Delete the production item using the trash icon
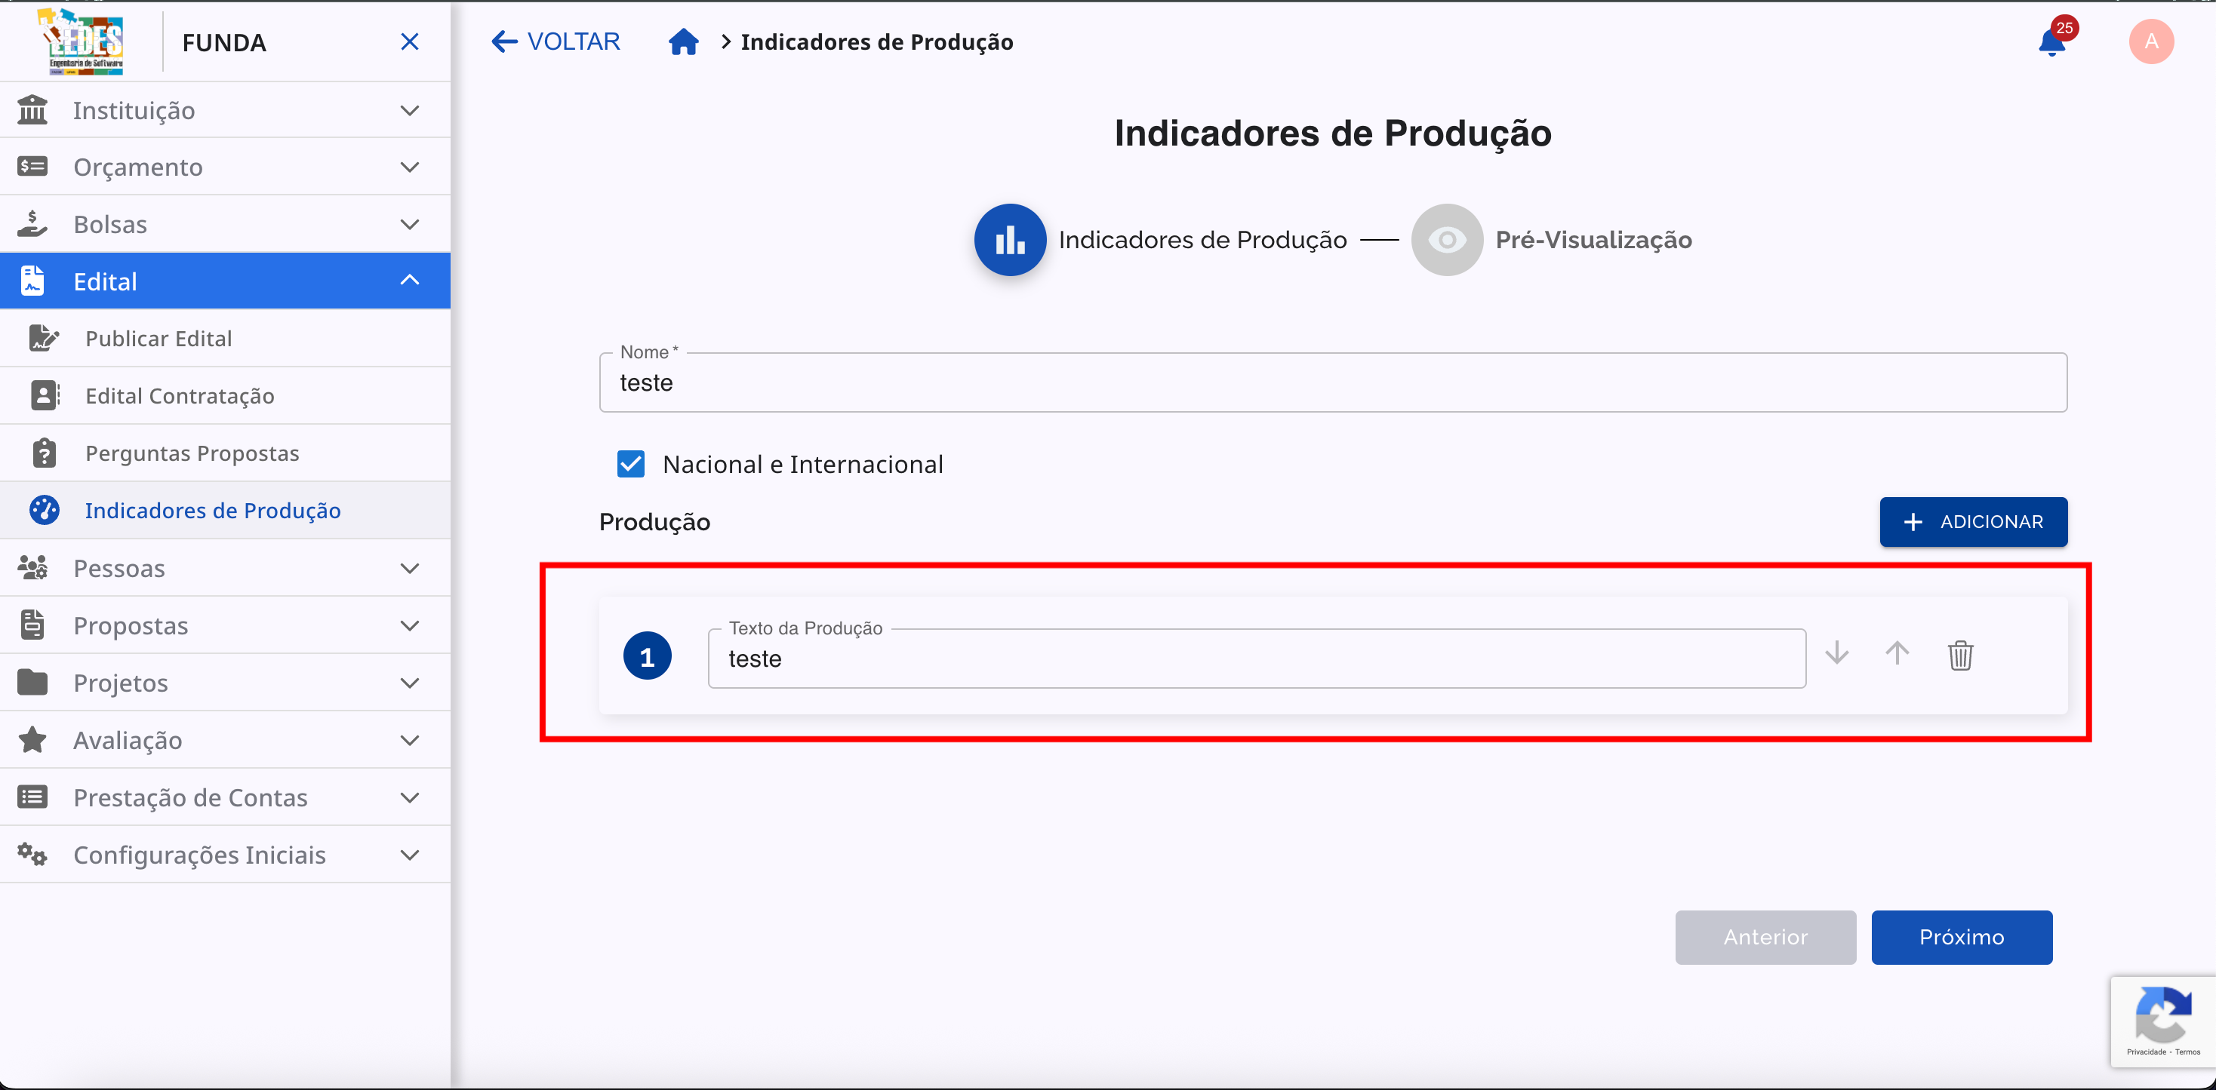The width and height of the screenshot is (2216, 1090). pyautogui.click(x=1960, y=655)
